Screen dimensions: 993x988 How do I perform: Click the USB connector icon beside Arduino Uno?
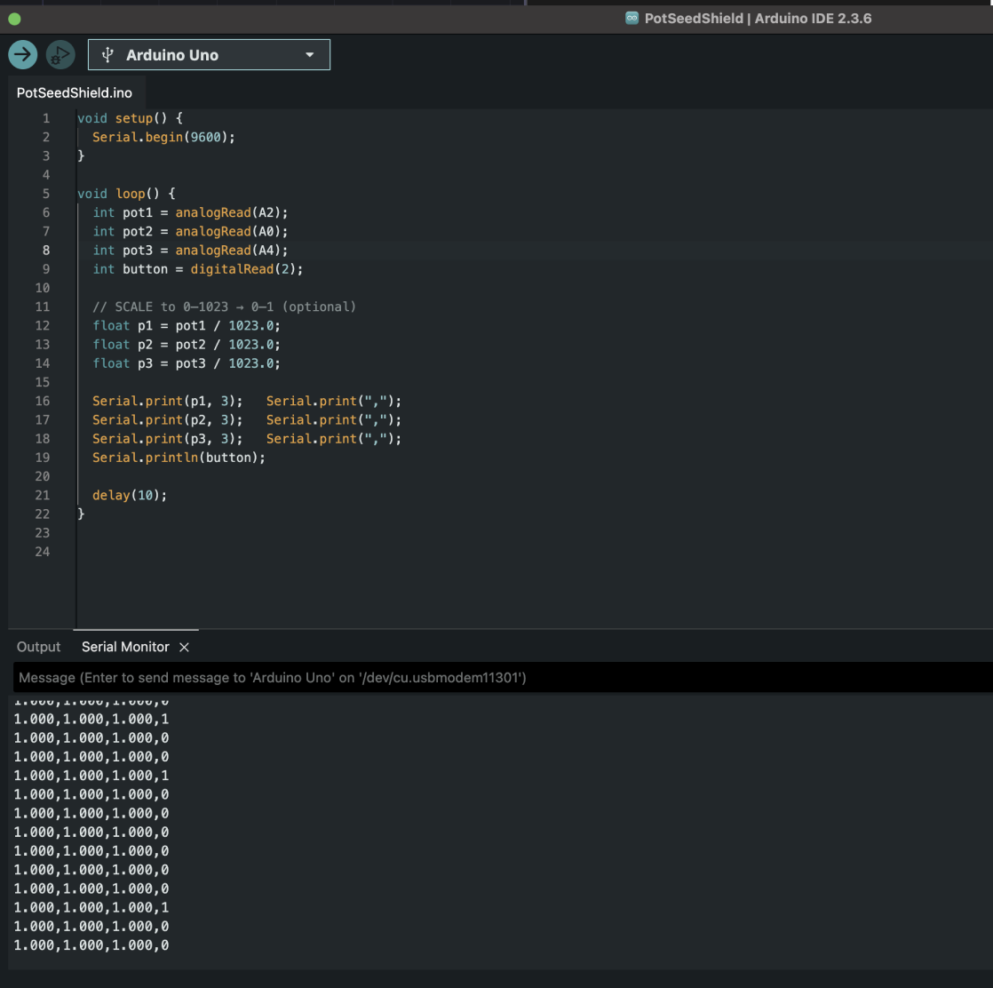(x=107, y=54)
